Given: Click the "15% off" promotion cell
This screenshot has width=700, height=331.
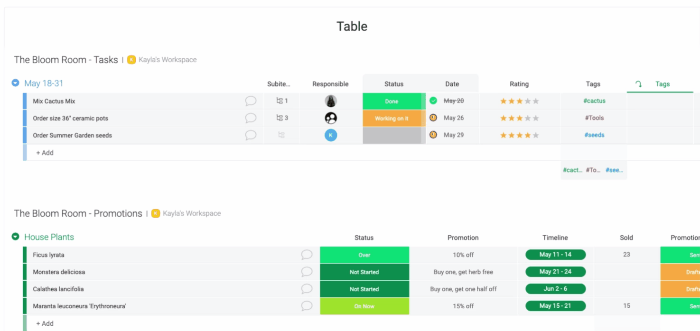Looking at the screenshot, I should (x=463, y=306).
